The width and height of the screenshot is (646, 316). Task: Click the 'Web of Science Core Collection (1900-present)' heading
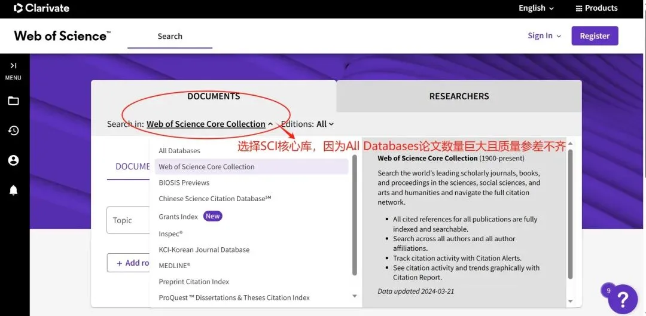[451, 158]
